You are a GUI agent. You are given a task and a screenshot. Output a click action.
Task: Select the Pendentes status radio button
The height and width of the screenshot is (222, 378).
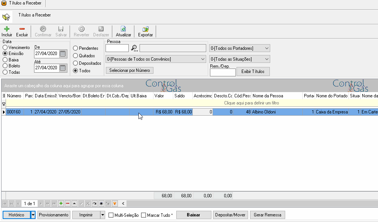76,48
